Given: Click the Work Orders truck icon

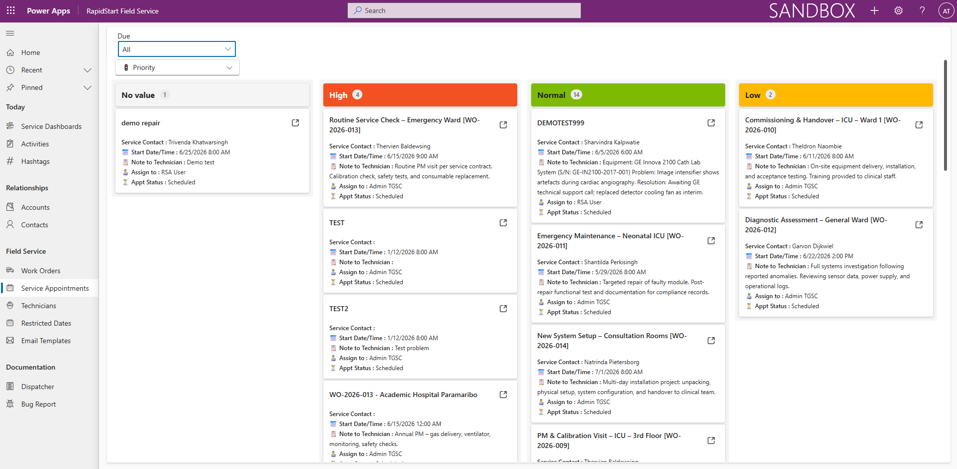Looking at the screenshot, I should (x=10, y=270).
